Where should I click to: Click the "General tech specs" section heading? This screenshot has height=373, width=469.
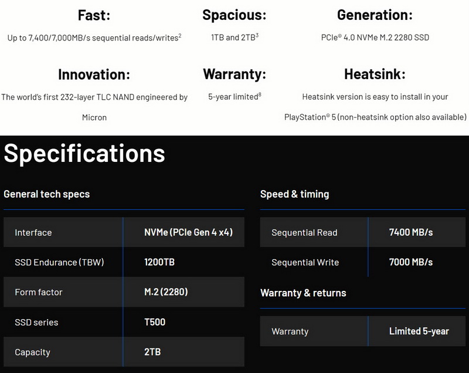click(x=47, y=194)
